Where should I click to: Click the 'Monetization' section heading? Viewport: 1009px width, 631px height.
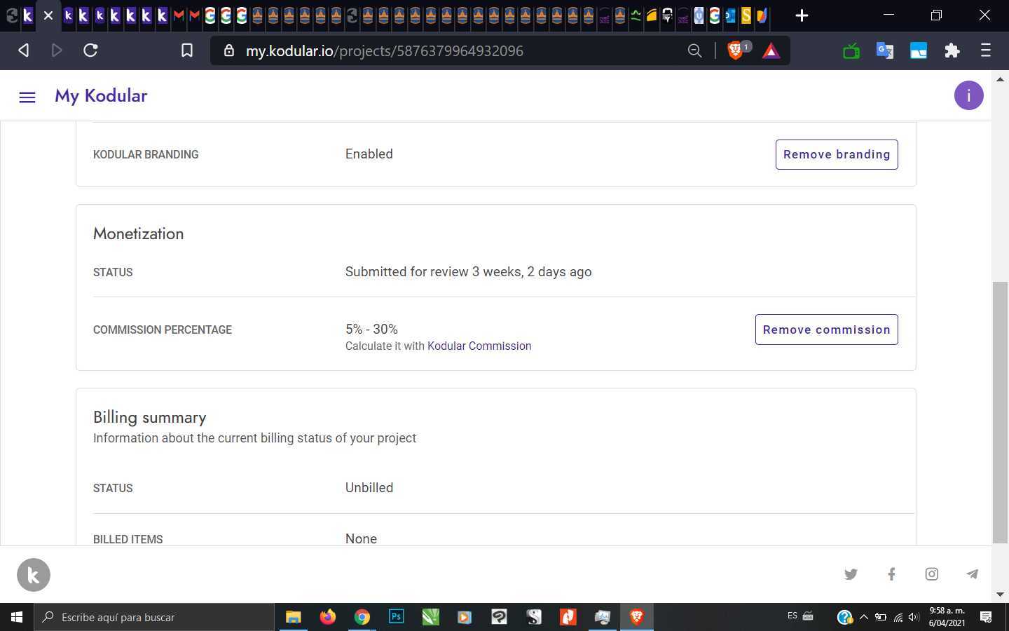(x=139, y=233)
